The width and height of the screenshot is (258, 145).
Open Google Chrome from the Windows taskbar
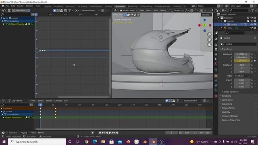[x=87, y=142]
